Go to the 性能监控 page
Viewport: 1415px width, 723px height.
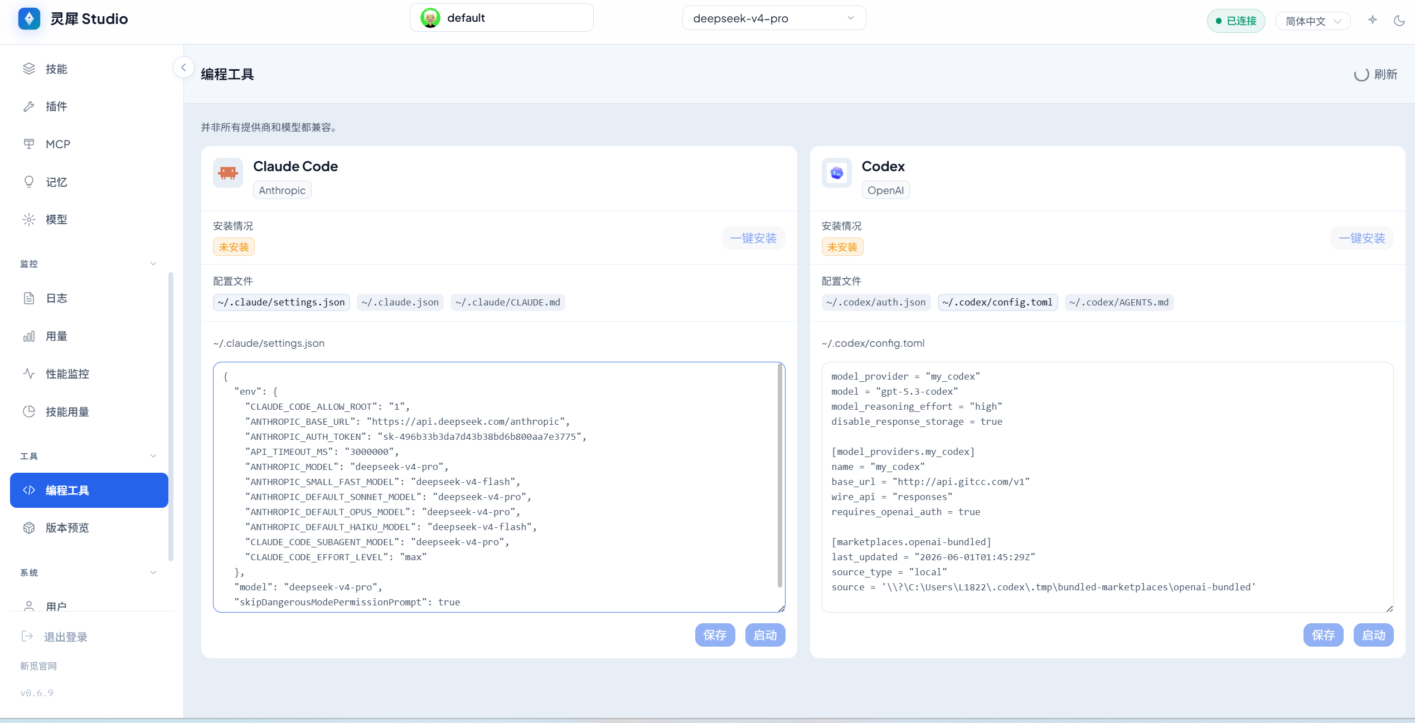(x=89, y=373)
